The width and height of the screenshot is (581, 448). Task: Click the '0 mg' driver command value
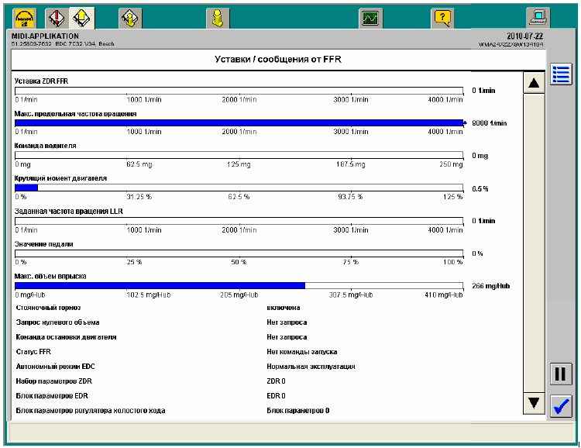tap(480, 156)
